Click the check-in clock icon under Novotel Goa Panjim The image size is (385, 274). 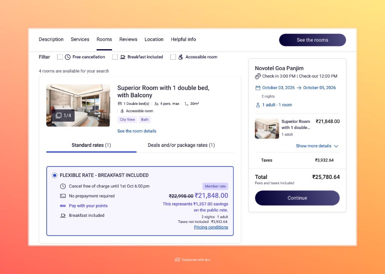click(258, 76)
